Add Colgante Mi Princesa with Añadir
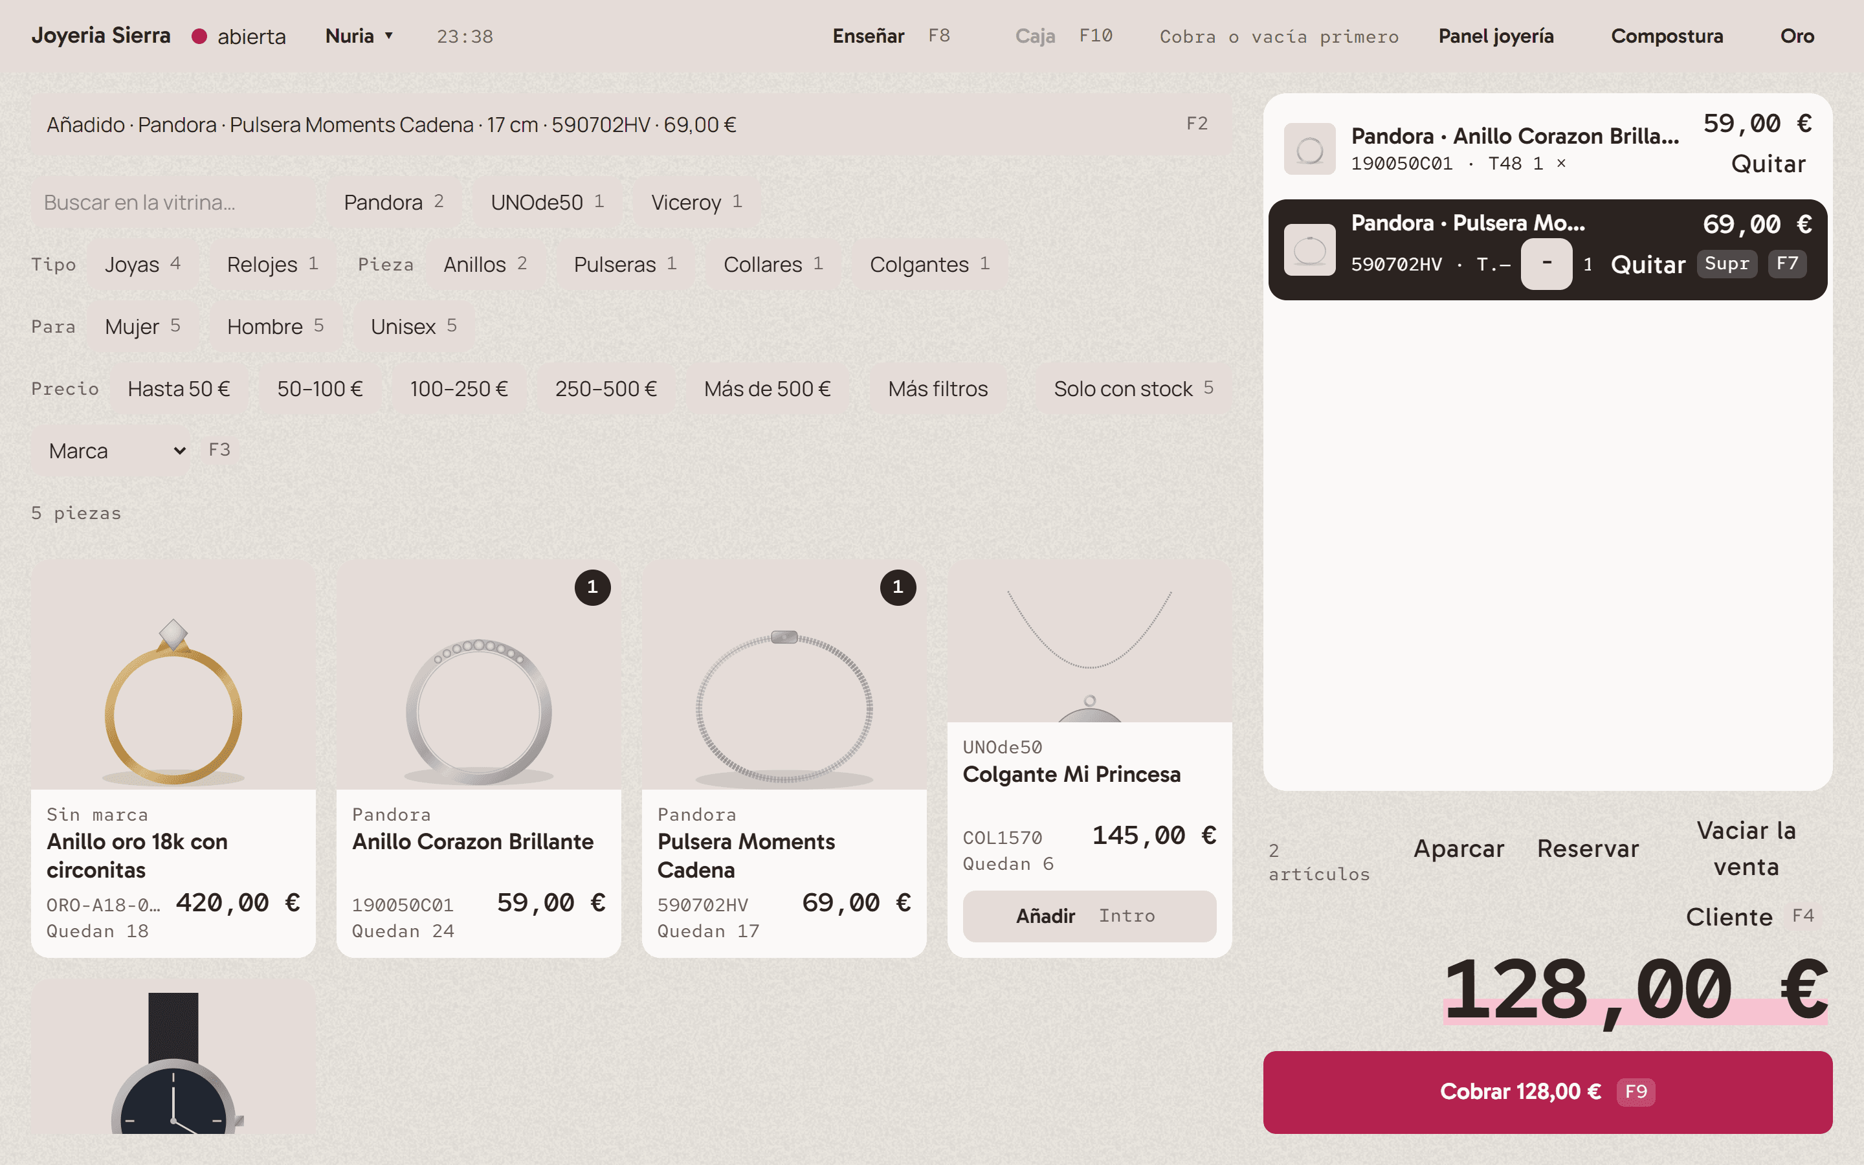The image size is (1864, 1165). click(1089, 916)
